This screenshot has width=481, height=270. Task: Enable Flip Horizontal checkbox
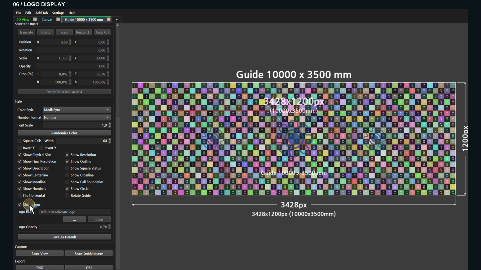20,195
